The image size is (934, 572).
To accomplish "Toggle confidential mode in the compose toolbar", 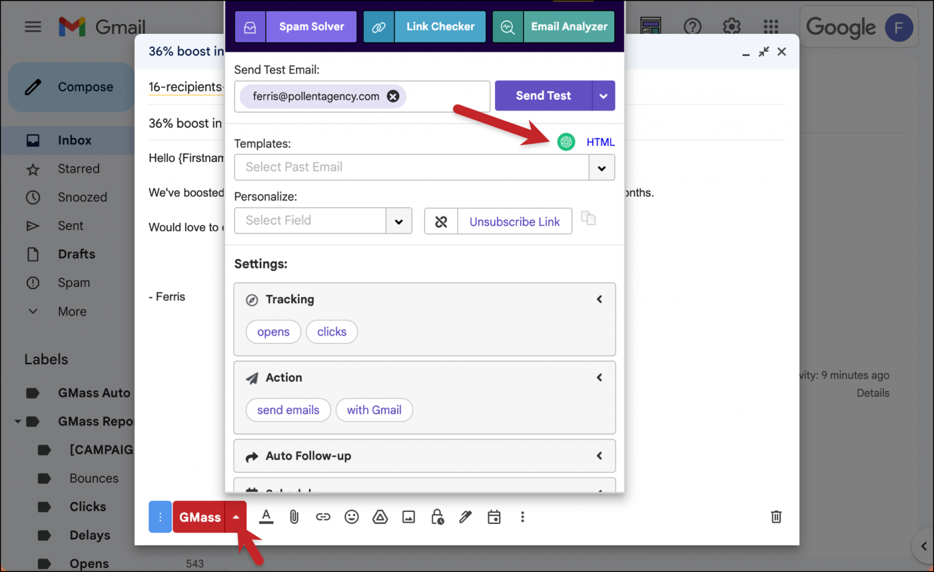I will (x=437, y=517).
